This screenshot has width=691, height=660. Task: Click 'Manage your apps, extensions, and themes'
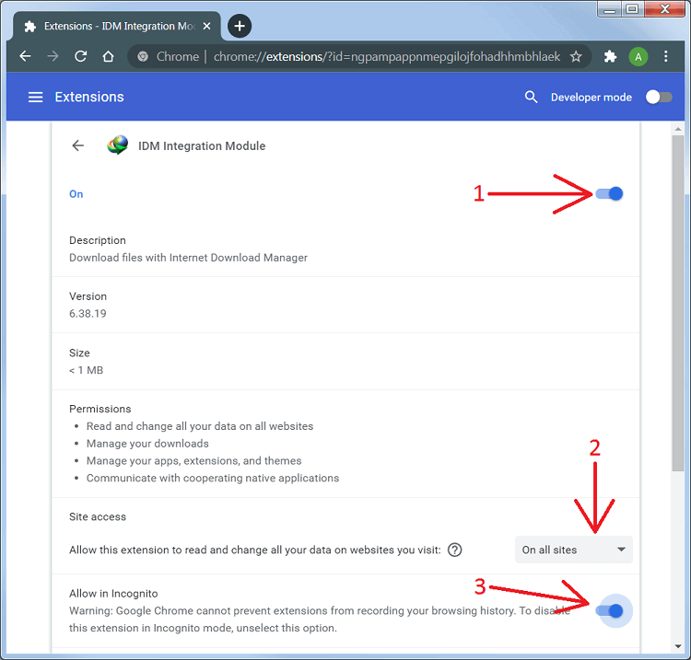[193, 460]
